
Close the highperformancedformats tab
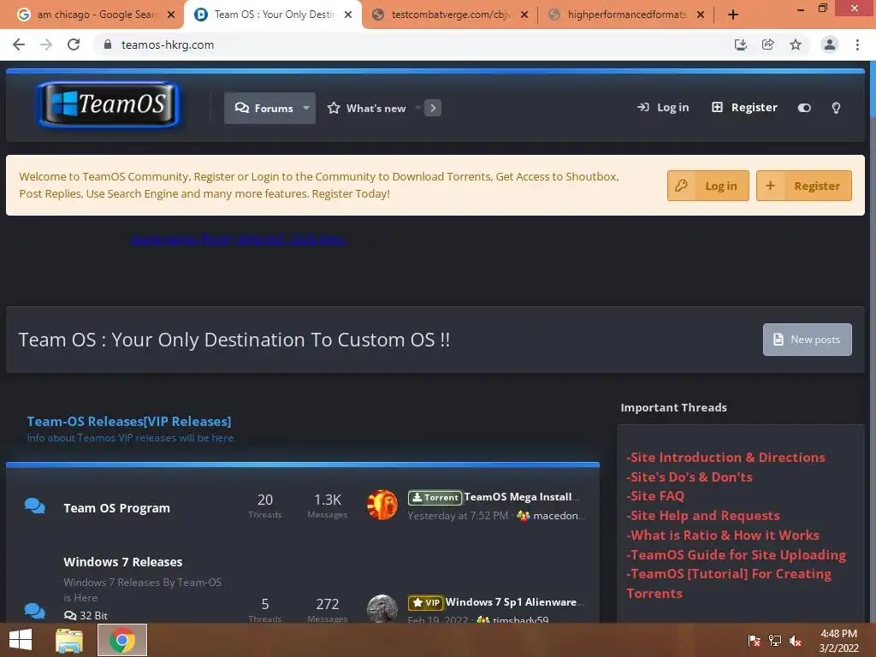point(701,15)
